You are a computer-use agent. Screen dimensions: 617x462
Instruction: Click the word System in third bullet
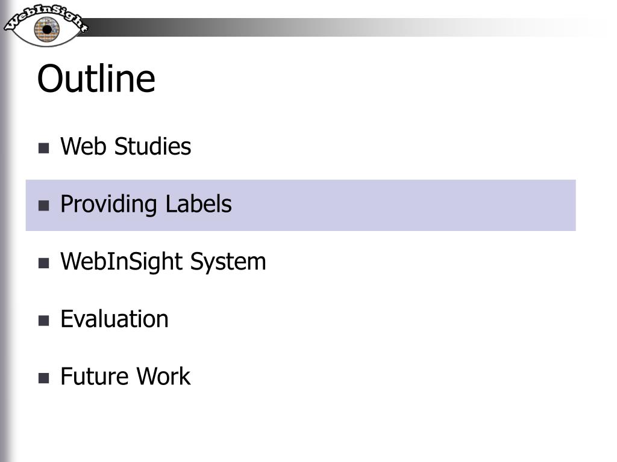228,262
